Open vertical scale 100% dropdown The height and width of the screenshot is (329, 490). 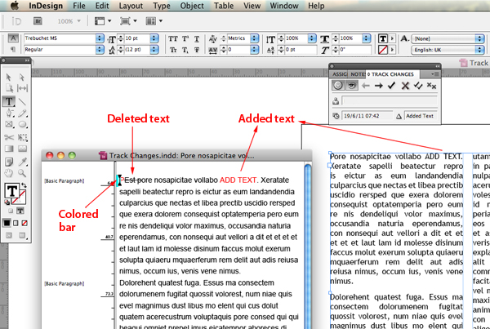[312, 38]
